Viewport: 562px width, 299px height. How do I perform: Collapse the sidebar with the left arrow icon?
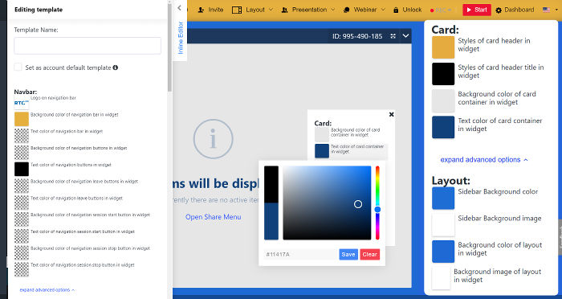[x=179, y=8]
